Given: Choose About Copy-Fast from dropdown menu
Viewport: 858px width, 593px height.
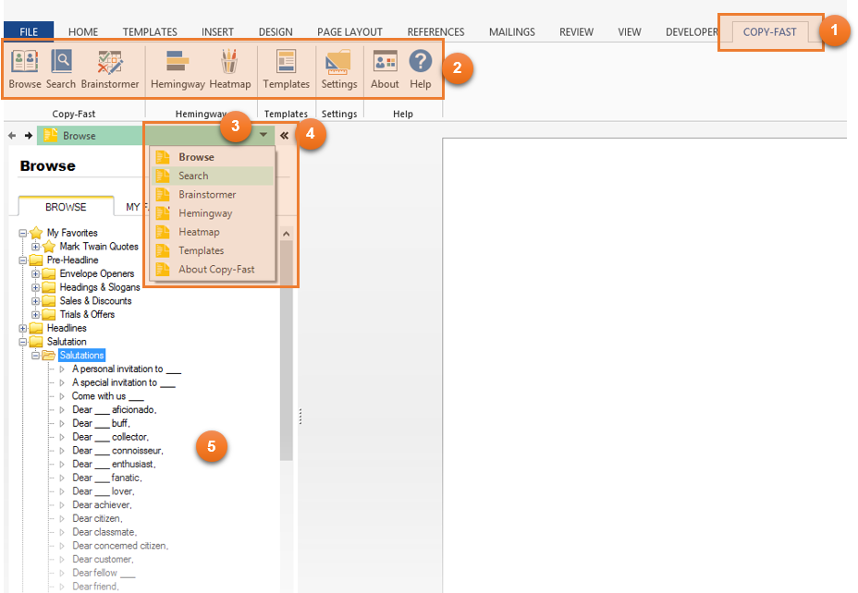Looking at the screenshot, I should [215, 270].
